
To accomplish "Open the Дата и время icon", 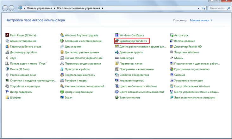I will [x=62, y=47].
